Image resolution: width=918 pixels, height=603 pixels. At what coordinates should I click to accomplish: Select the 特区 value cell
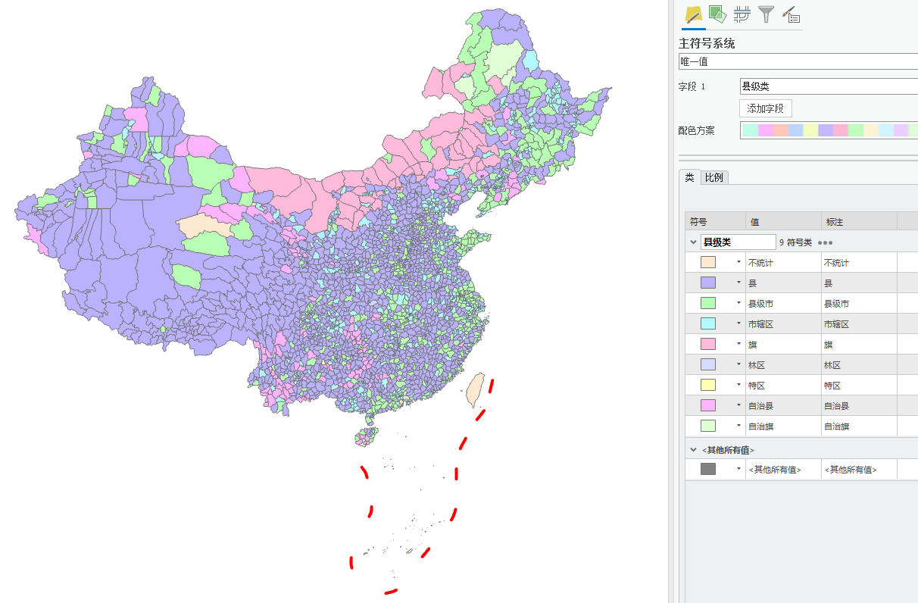(x=783, y=386)
